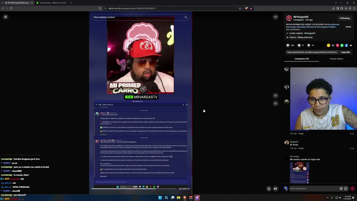The width and height of the screenshot is (357, 201).
Task: Click the #creativosrp hashtag
Action: [334, 25]
